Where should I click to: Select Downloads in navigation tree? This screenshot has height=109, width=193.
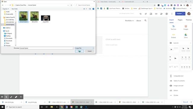(x=8, y=41)
